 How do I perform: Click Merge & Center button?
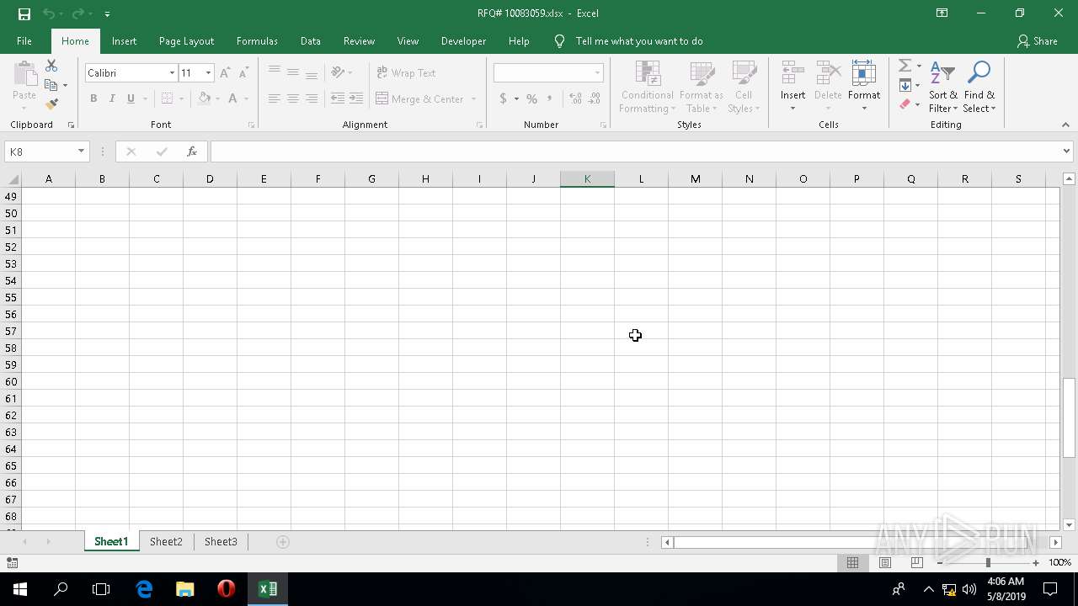[420, 98]
